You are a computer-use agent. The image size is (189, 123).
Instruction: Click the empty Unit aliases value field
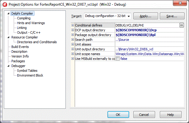(149, 44)
